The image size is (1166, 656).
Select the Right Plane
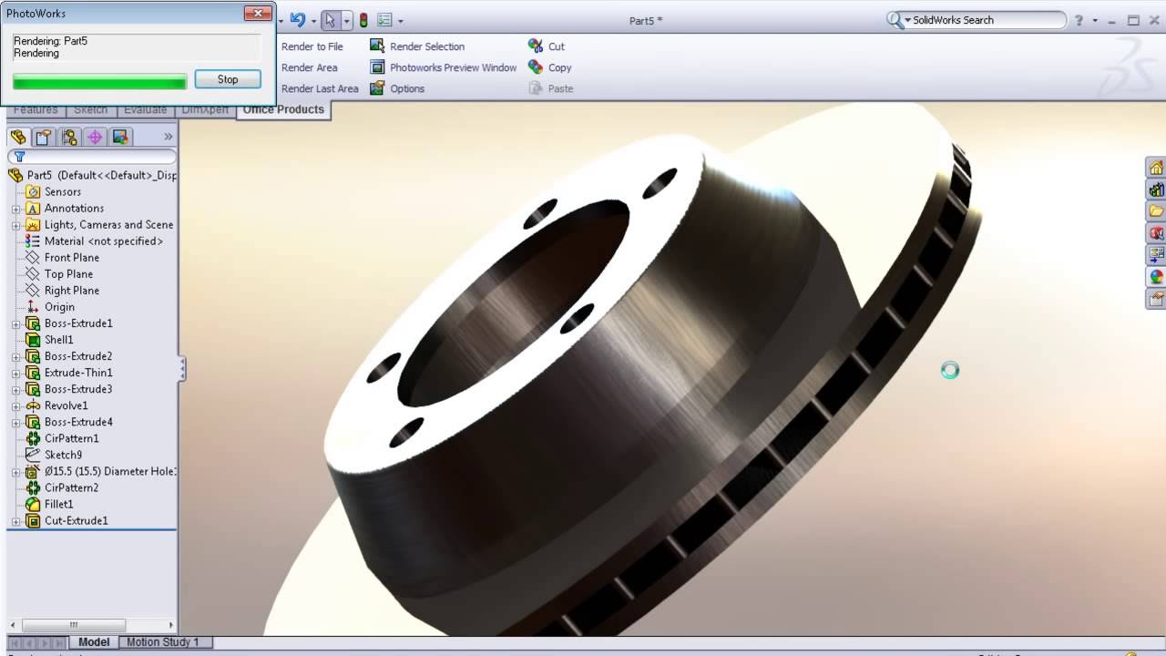pyautogui.click(x=72, y=291)
